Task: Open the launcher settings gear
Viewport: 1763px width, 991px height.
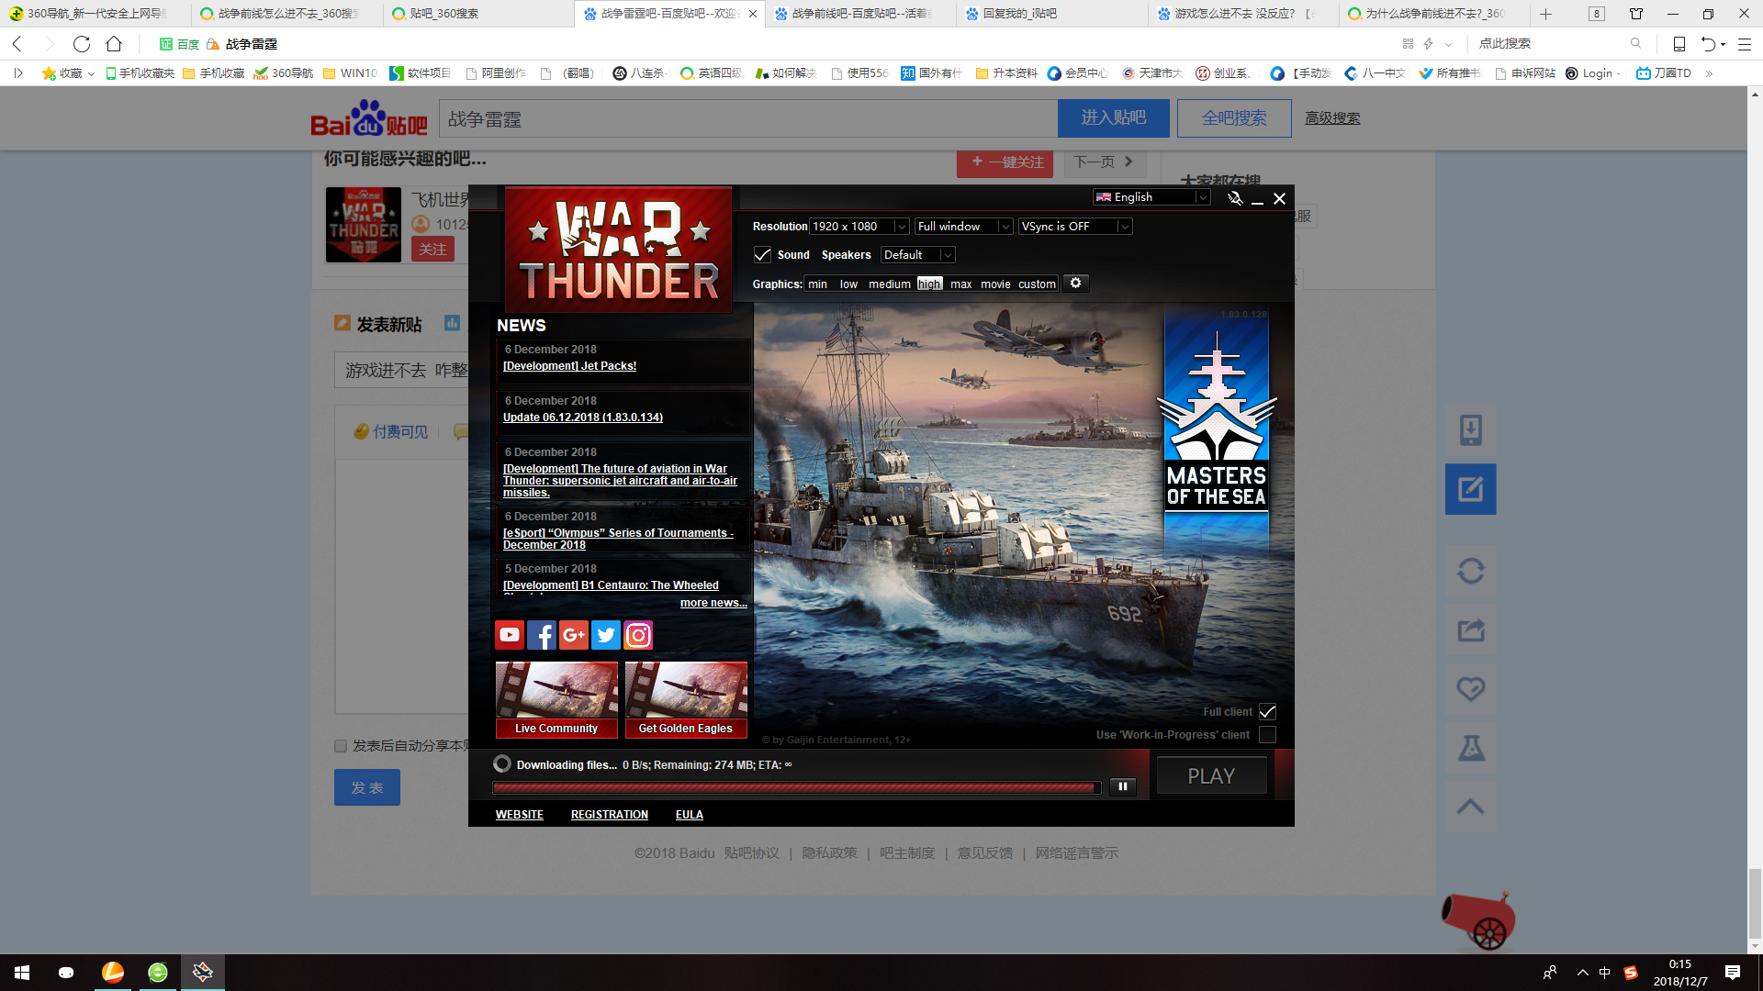Action: 1076,284
